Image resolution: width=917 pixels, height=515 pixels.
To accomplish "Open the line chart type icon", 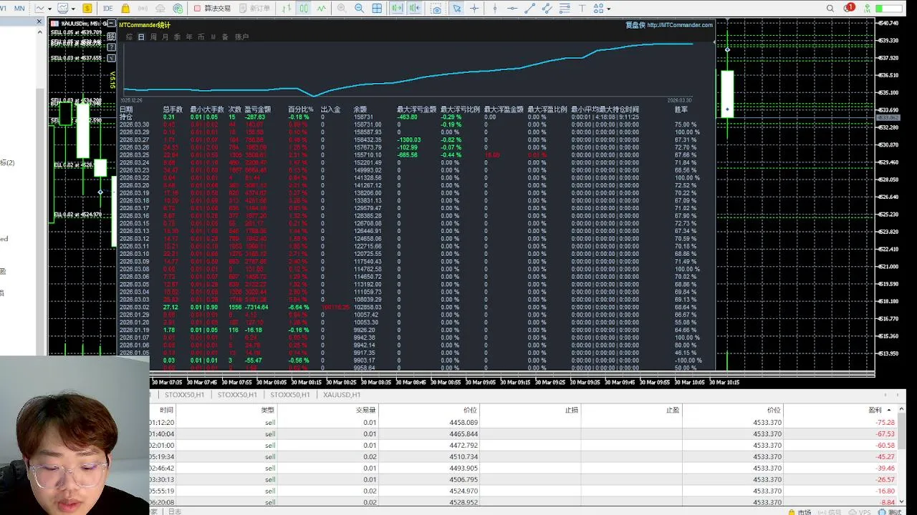I will click(x=39, y=9).
